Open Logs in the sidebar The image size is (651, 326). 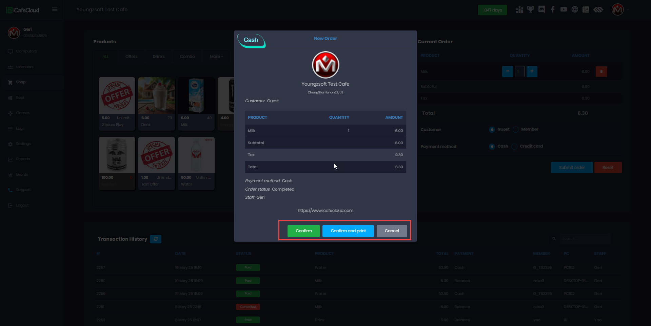[20, 129]
